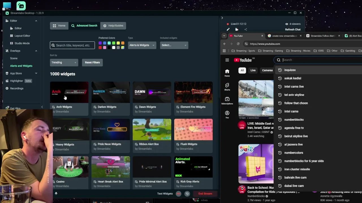Open the Element Fire Widgets thumbnail
362x203 pixels.
(193, 92)
